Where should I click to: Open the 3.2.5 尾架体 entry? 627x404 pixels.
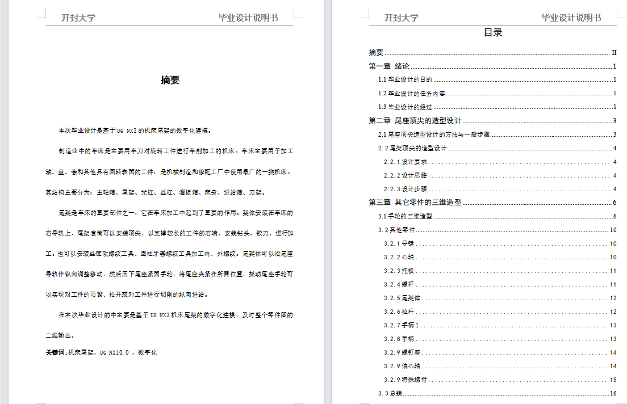click(500, 298)
